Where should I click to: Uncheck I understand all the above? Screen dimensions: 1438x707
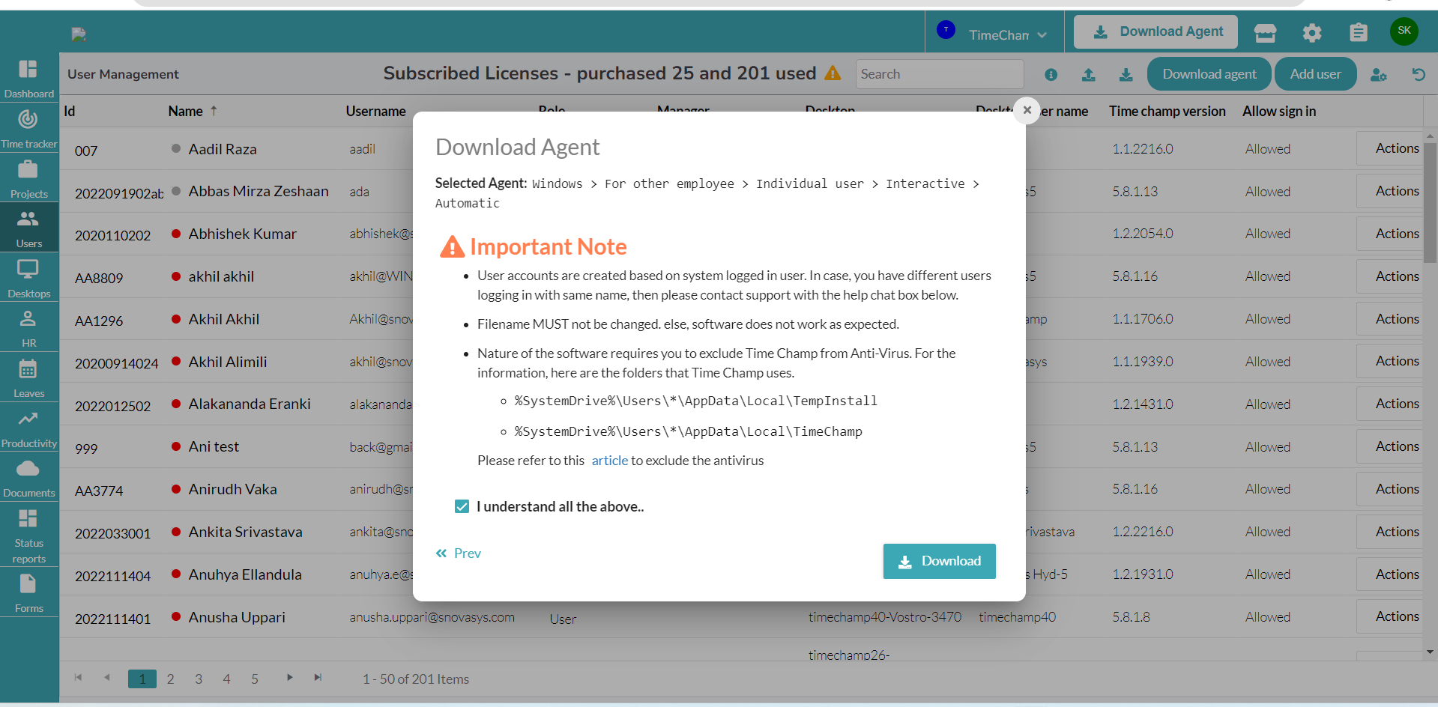point(462,506)
